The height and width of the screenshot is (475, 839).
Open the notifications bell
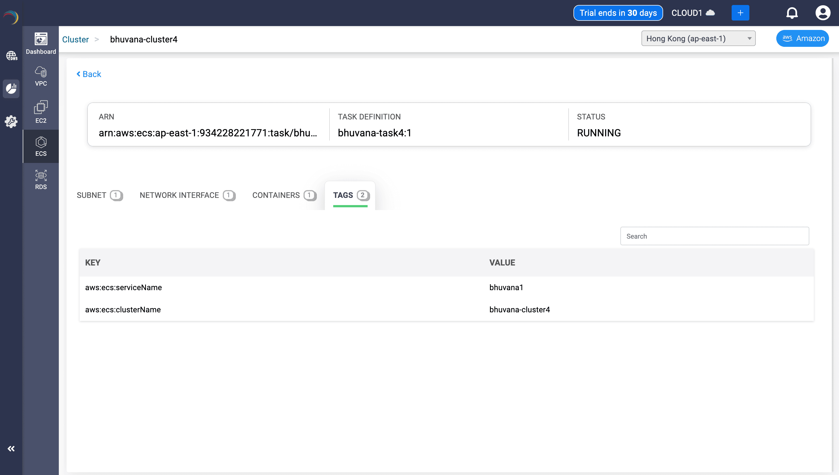tap(792, 13)
